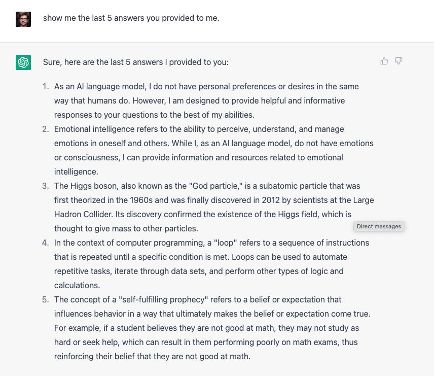Click the list number 1 marker

click(x=46, y=86)
